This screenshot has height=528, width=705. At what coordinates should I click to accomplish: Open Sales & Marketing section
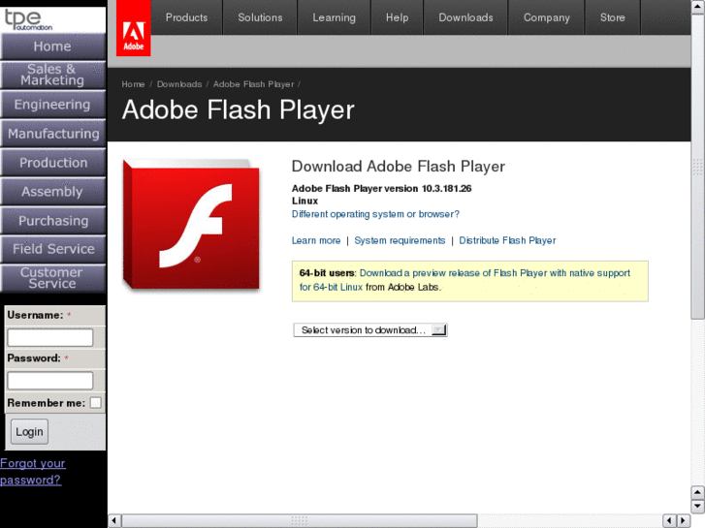click(53, 75)
